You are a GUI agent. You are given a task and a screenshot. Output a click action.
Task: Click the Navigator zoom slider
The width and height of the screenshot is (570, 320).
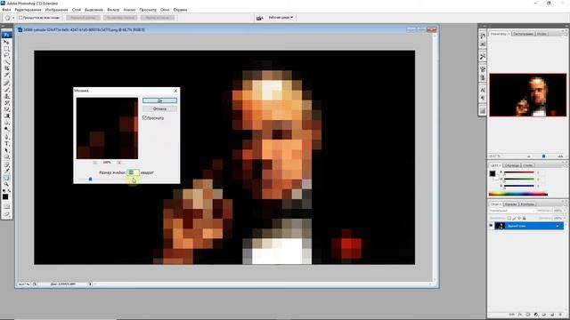point(543,156)
